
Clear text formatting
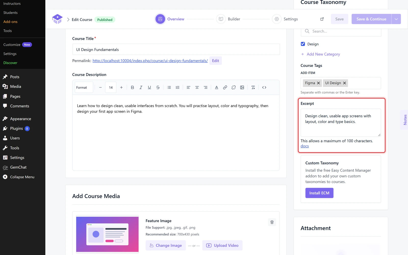(253, 87)
